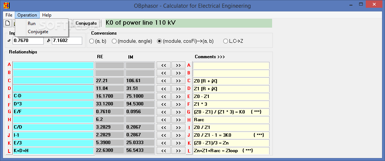This screenshot has height=161, width=385.
Task: Click comment field Zn+Z1+Rarc = Zloop
Action: coord(231,151)
